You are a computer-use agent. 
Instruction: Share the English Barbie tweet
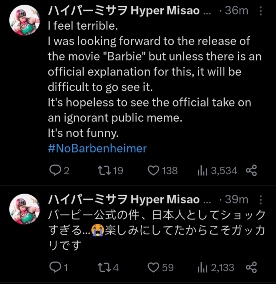tap(251, 171)
